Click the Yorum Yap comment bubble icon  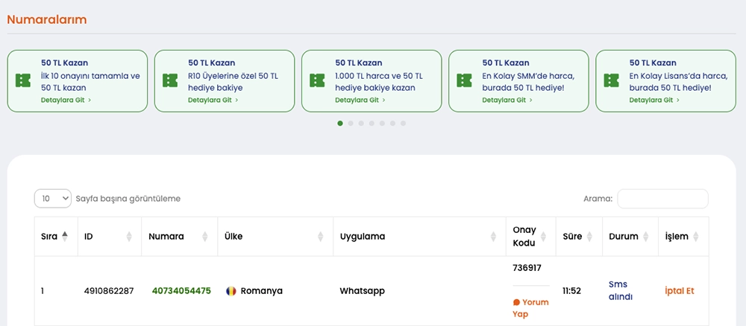pos(516,303)
